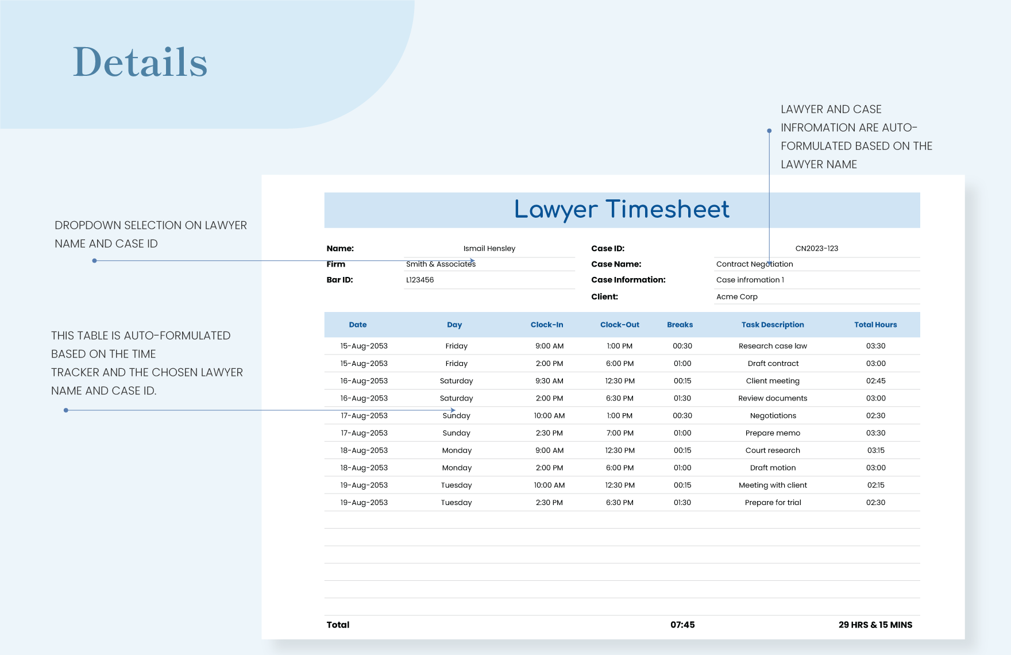Select the Research case law task cell
The height and width of the screenshot is (655, 1011).
tap(773, 346)
